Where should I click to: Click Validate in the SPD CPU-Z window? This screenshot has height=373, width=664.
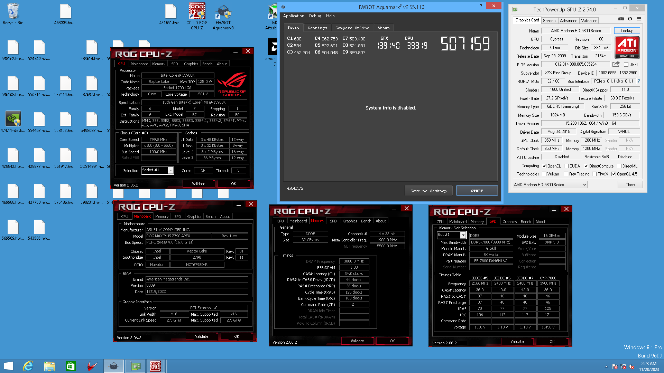click(517, 342)
